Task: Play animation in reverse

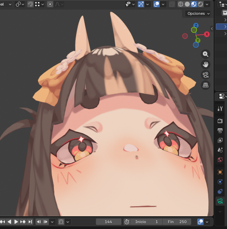Action: [x=9, y=222]
